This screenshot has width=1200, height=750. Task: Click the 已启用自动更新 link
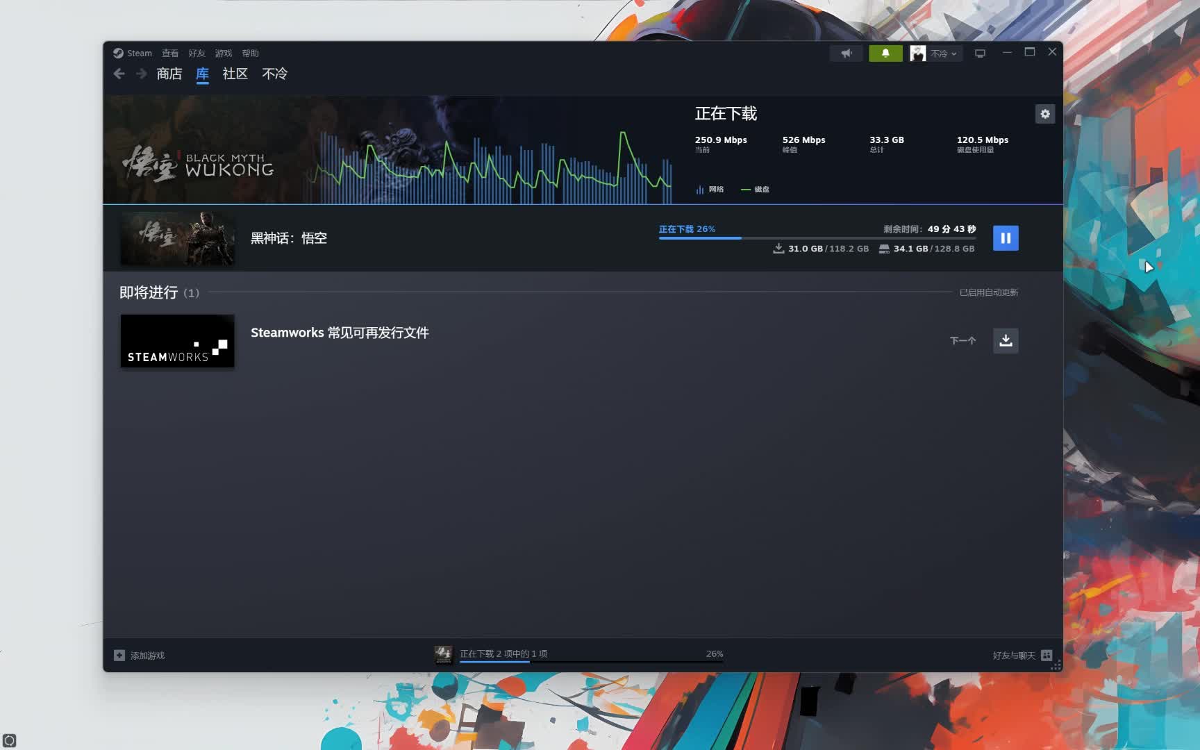[988, 292]
